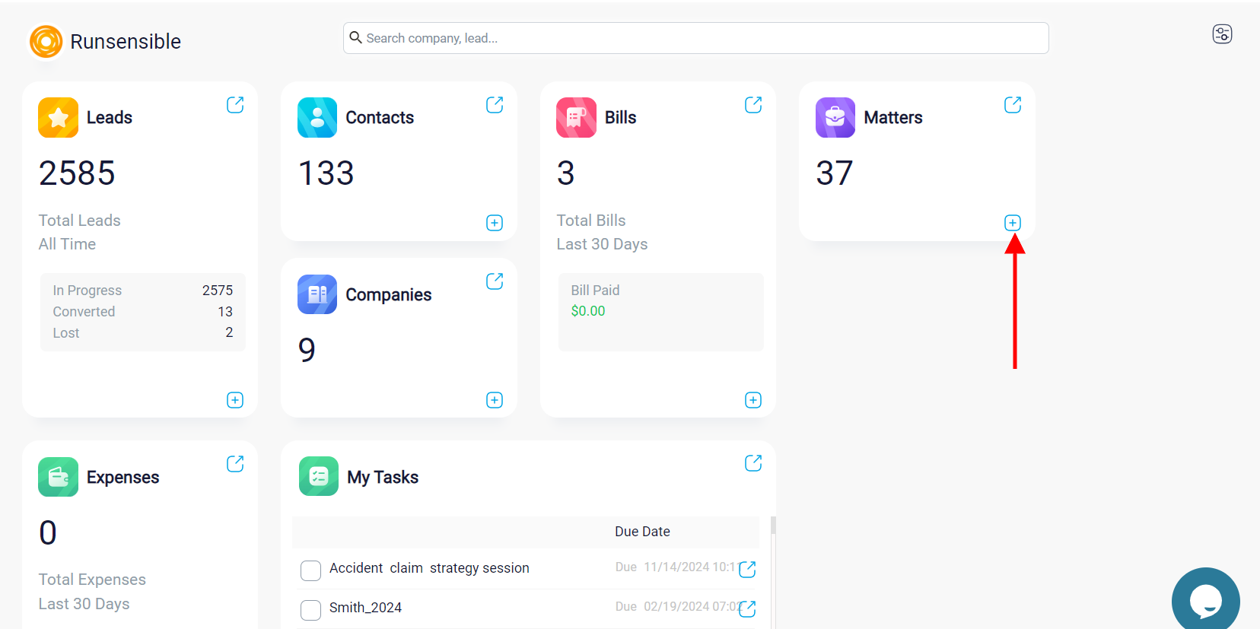Click the Leads heading
The width and height of the screenshot is (1260, 629).
point(110,117)
